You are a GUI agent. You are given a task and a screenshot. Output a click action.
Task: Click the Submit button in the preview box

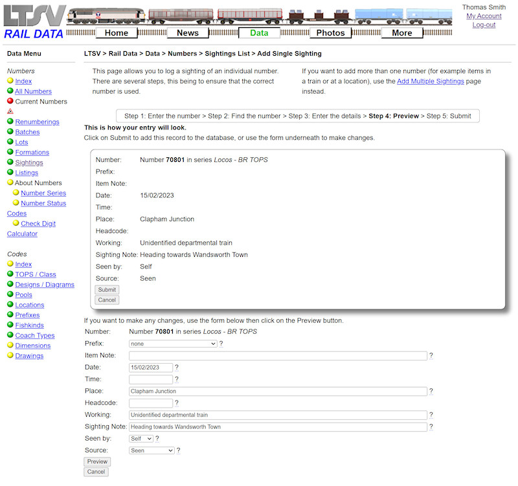[x=106, y=289]
